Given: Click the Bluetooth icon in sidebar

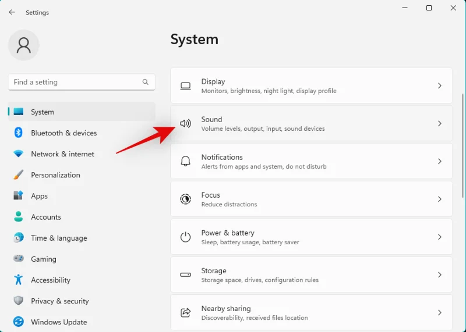Looking at the screenshot, I should [x=19, y=133].
